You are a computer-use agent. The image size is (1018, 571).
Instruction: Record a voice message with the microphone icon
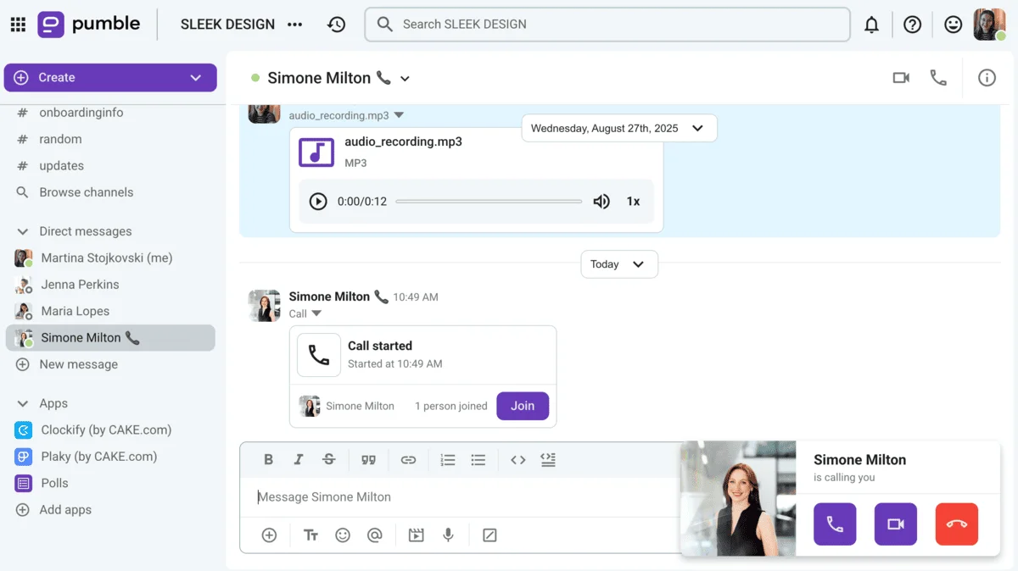[448, 535]
